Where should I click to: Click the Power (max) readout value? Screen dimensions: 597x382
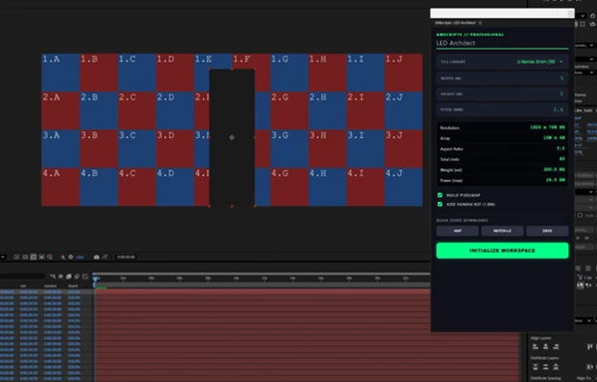(x=555, y=180)
